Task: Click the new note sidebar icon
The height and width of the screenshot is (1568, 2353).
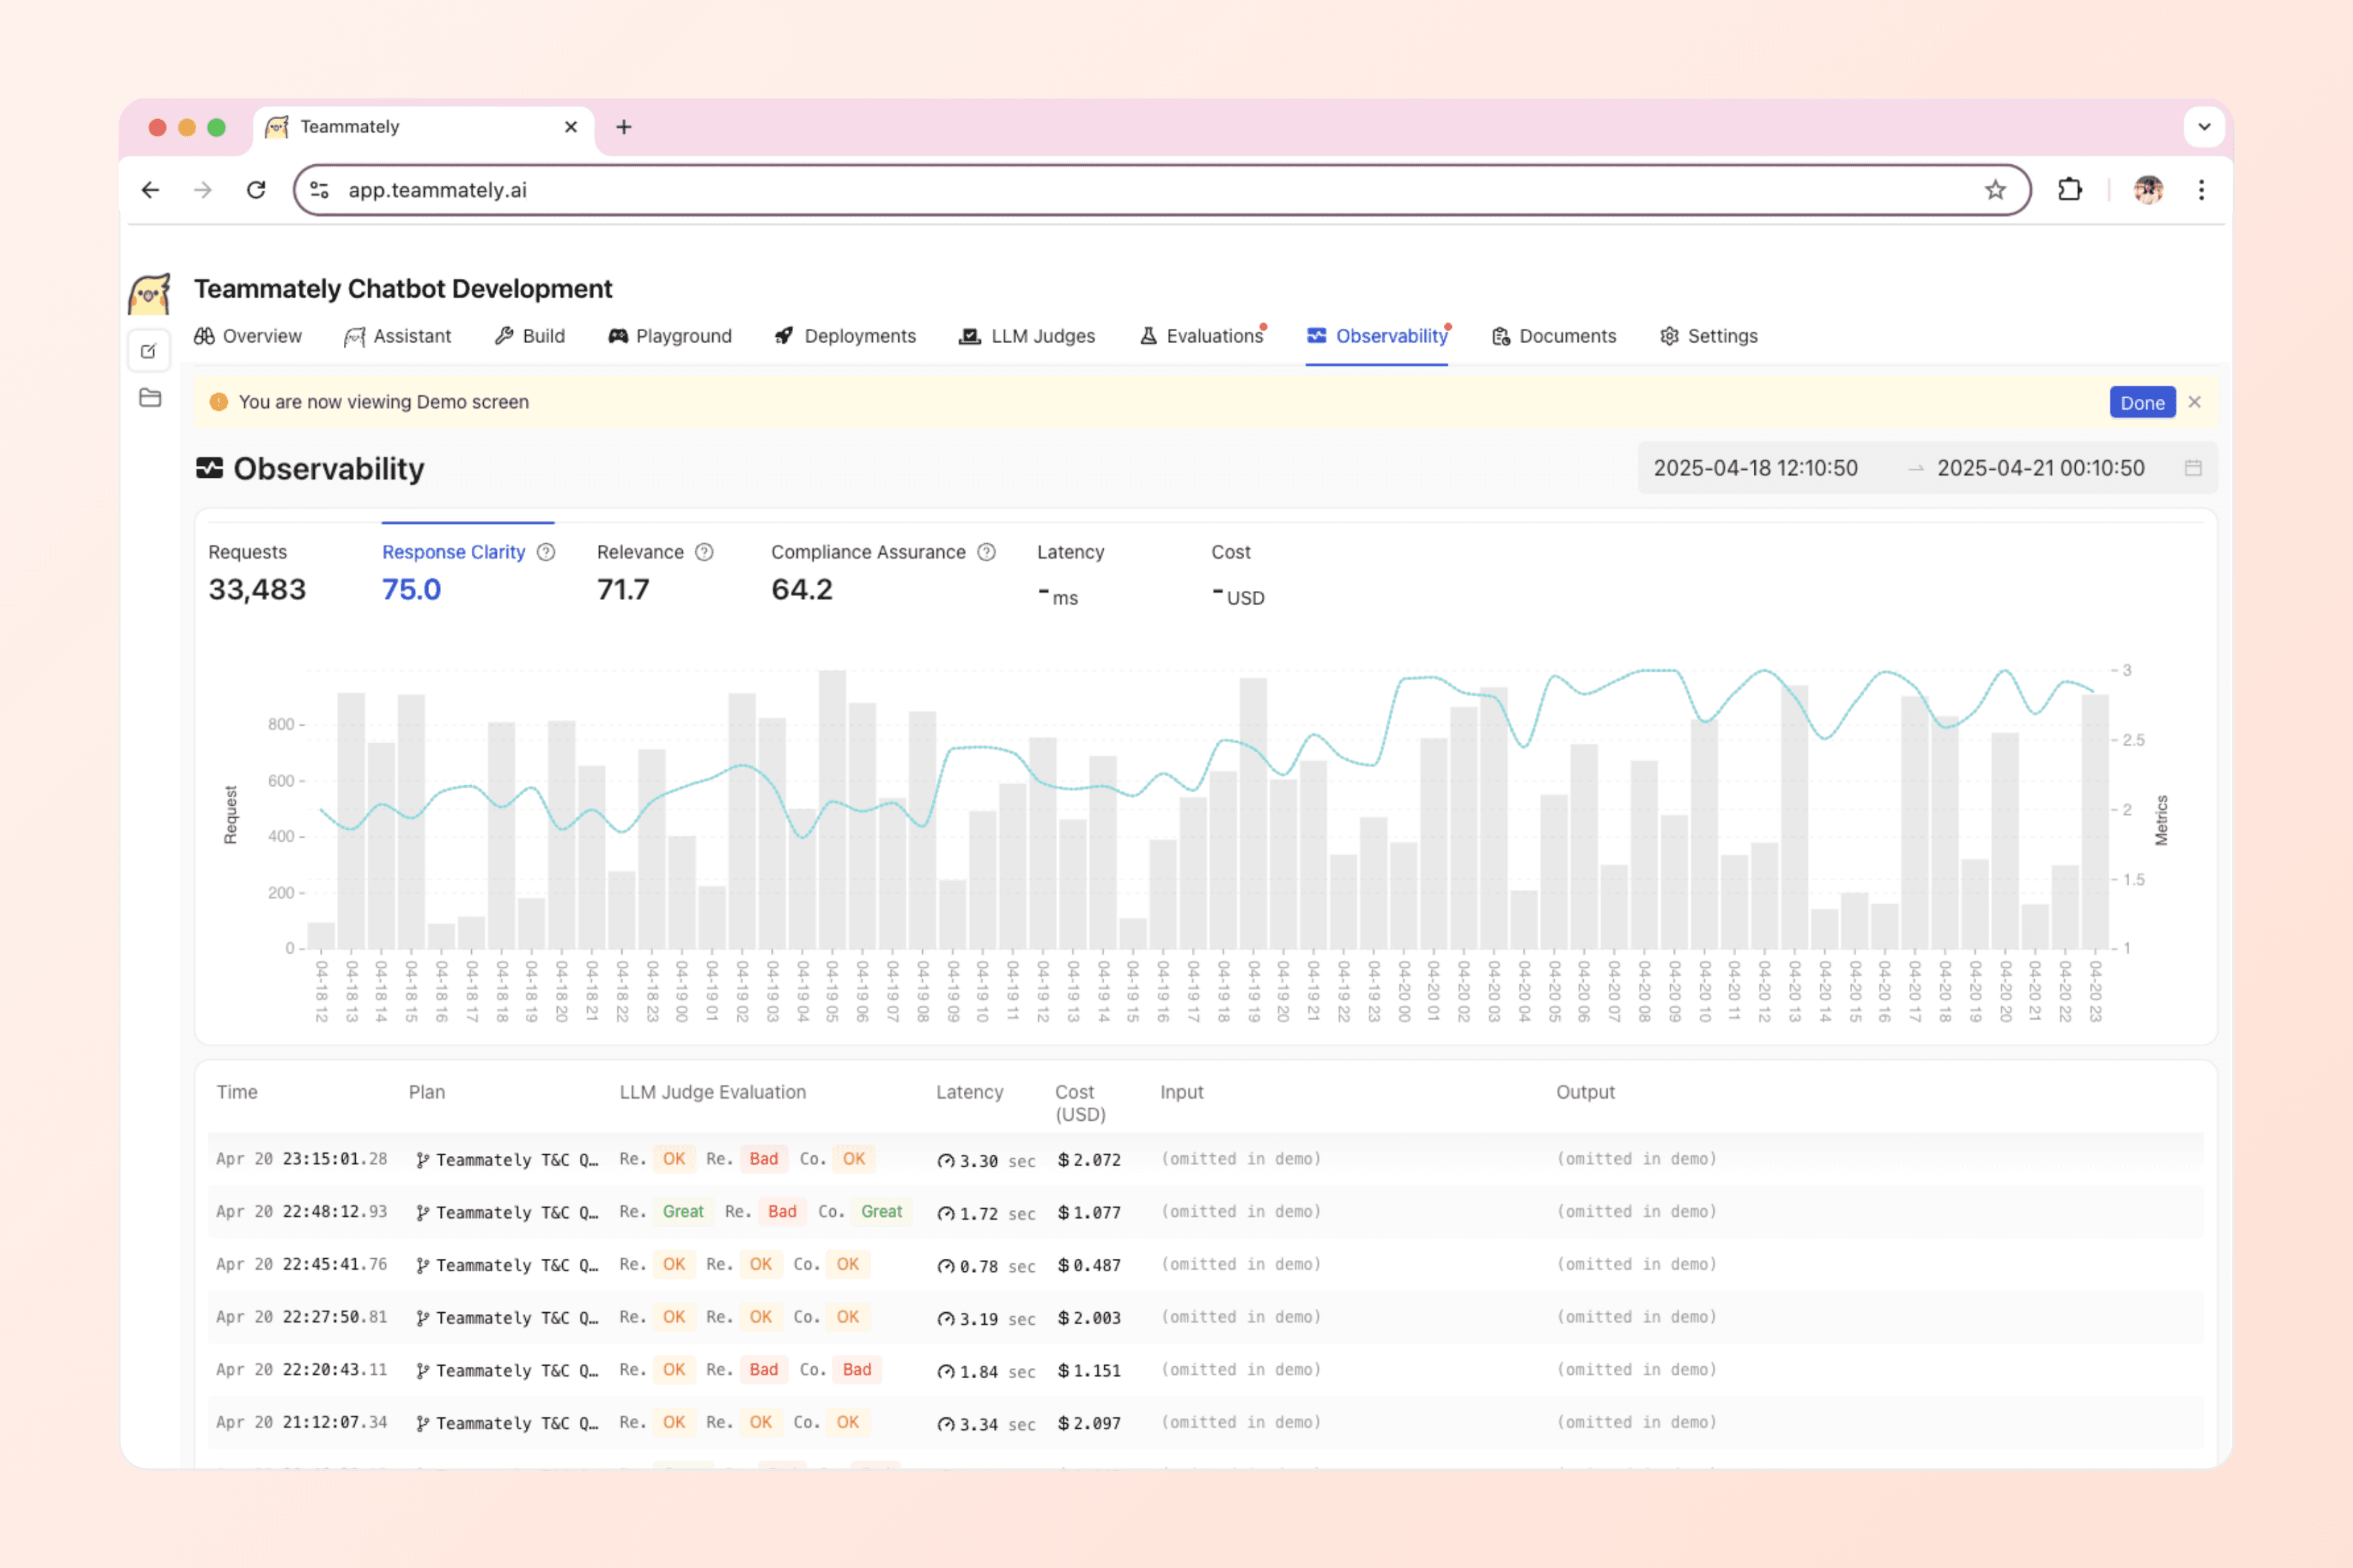Action: tap(149, 351)
